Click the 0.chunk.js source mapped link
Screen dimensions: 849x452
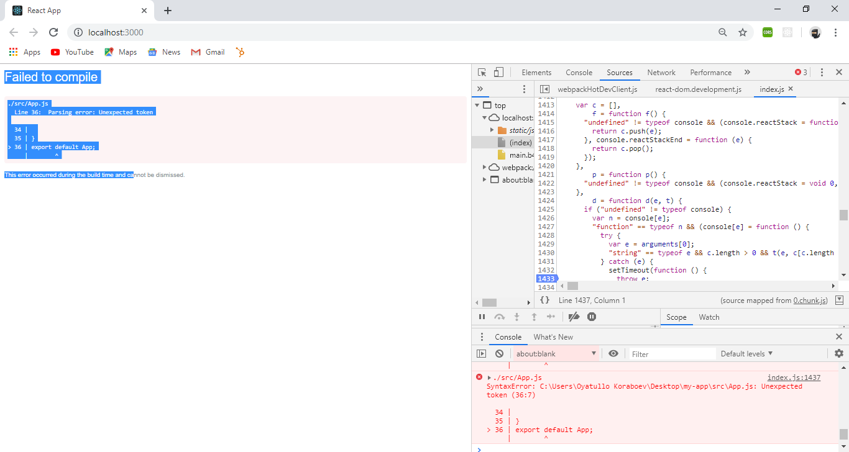tap(810, 301)
